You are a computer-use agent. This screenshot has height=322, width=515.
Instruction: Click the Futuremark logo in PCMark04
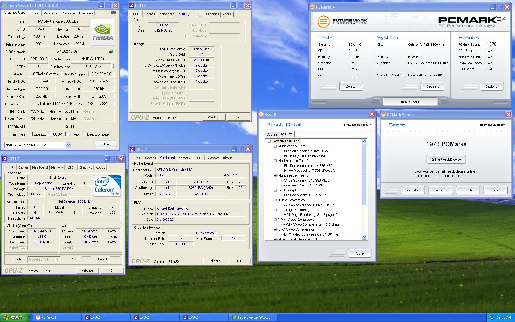coord(342,21)
